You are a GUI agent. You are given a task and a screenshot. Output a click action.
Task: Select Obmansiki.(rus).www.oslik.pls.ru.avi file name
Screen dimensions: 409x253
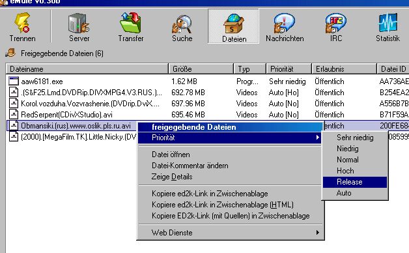click(76, 126)
